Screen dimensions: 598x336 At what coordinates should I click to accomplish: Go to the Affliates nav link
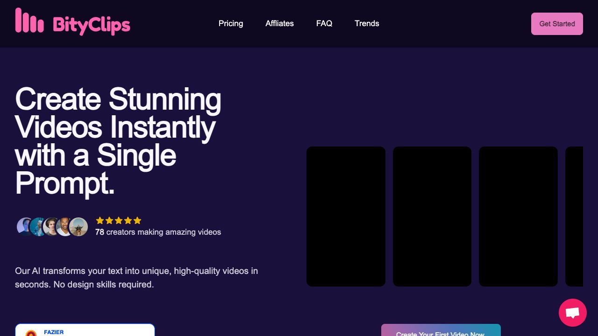pyautogui.click(x=279, y=23)
